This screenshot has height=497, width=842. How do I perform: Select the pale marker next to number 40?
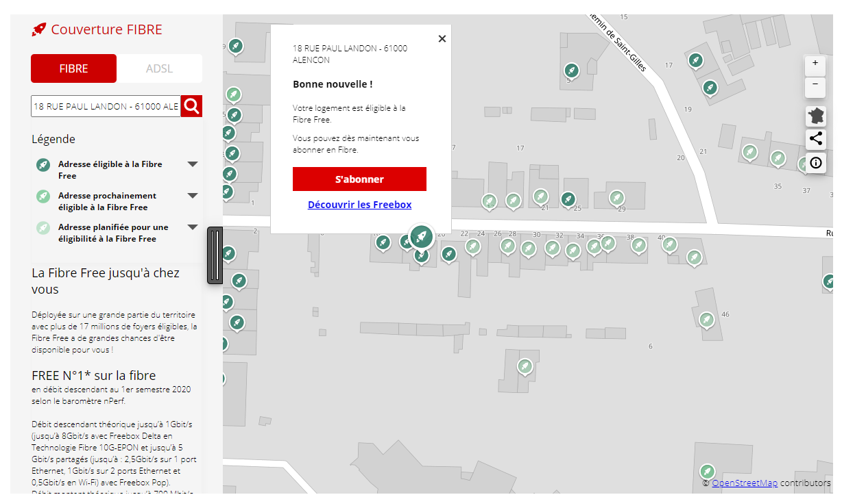670,244
